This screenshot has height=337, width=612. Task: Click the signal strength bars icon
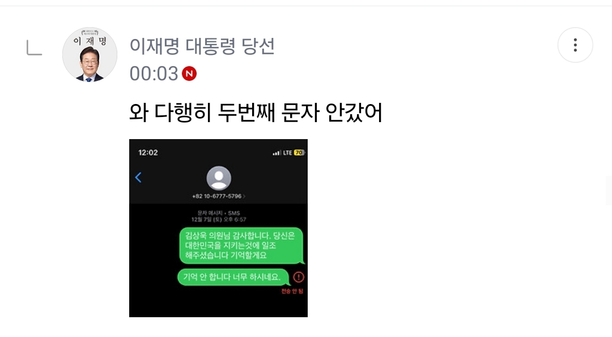[277, 153]
